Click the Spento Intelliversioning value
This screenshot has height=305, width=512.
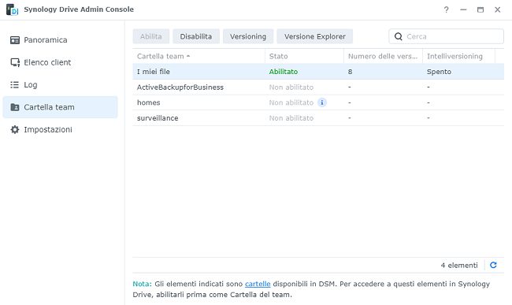pos(439,72)
